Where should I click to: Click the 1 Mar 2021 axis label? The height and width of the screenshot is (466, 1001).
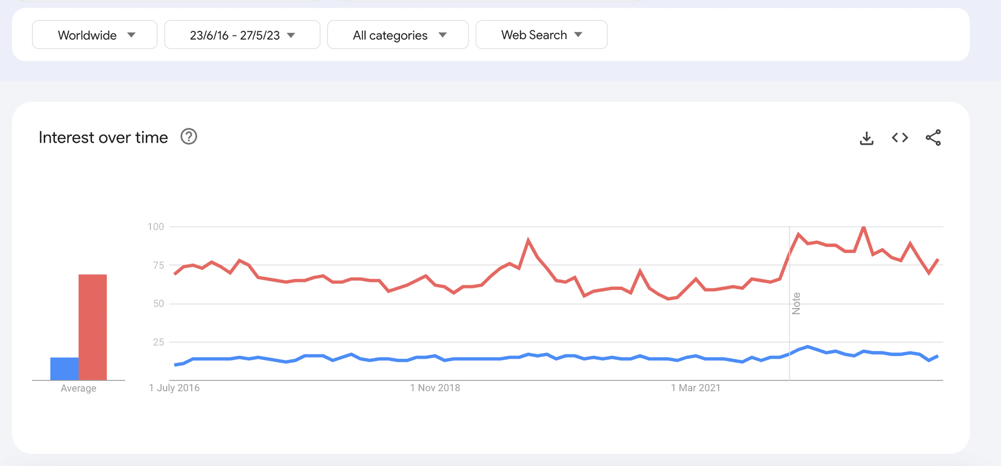[695, 388]
